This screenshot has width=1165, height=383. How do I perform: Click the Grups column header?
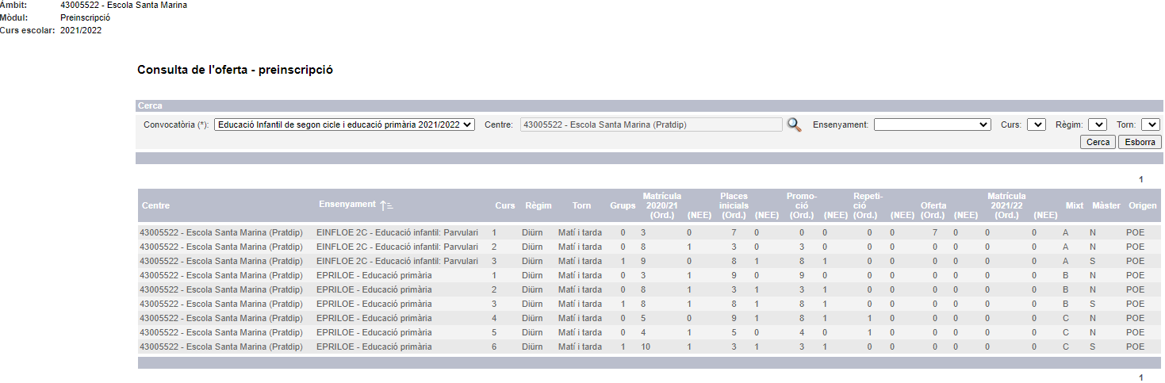pyautogui.click(x=623, y=205)
